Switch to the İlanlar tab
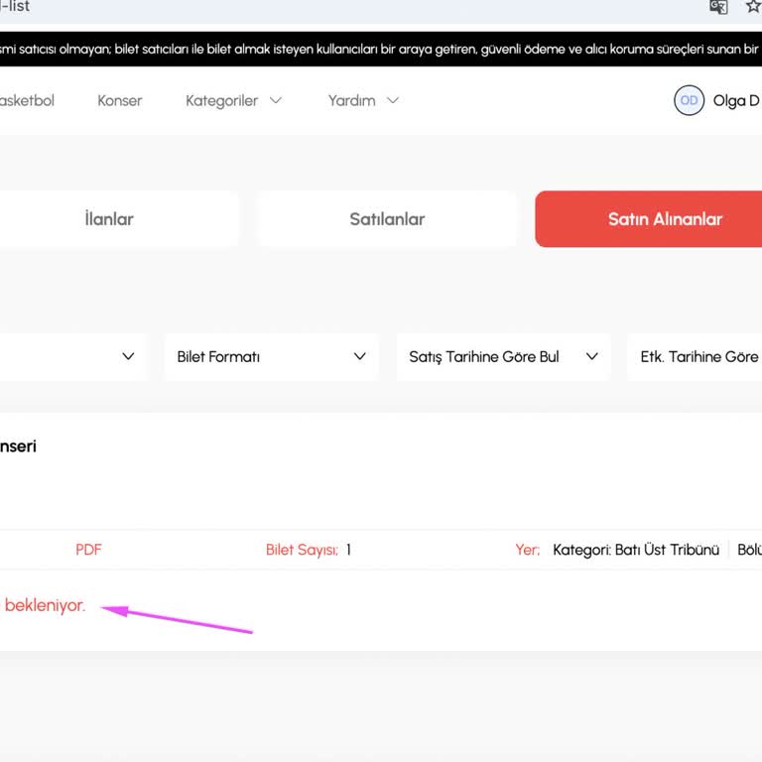Image resolution: width=762 pixels, height=762 pixels. pyautogui.click(x=109, y=219)
